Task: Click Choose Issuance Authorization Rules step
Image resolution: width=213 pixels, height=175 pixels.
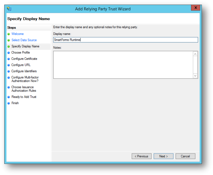Action: [24, 89]
